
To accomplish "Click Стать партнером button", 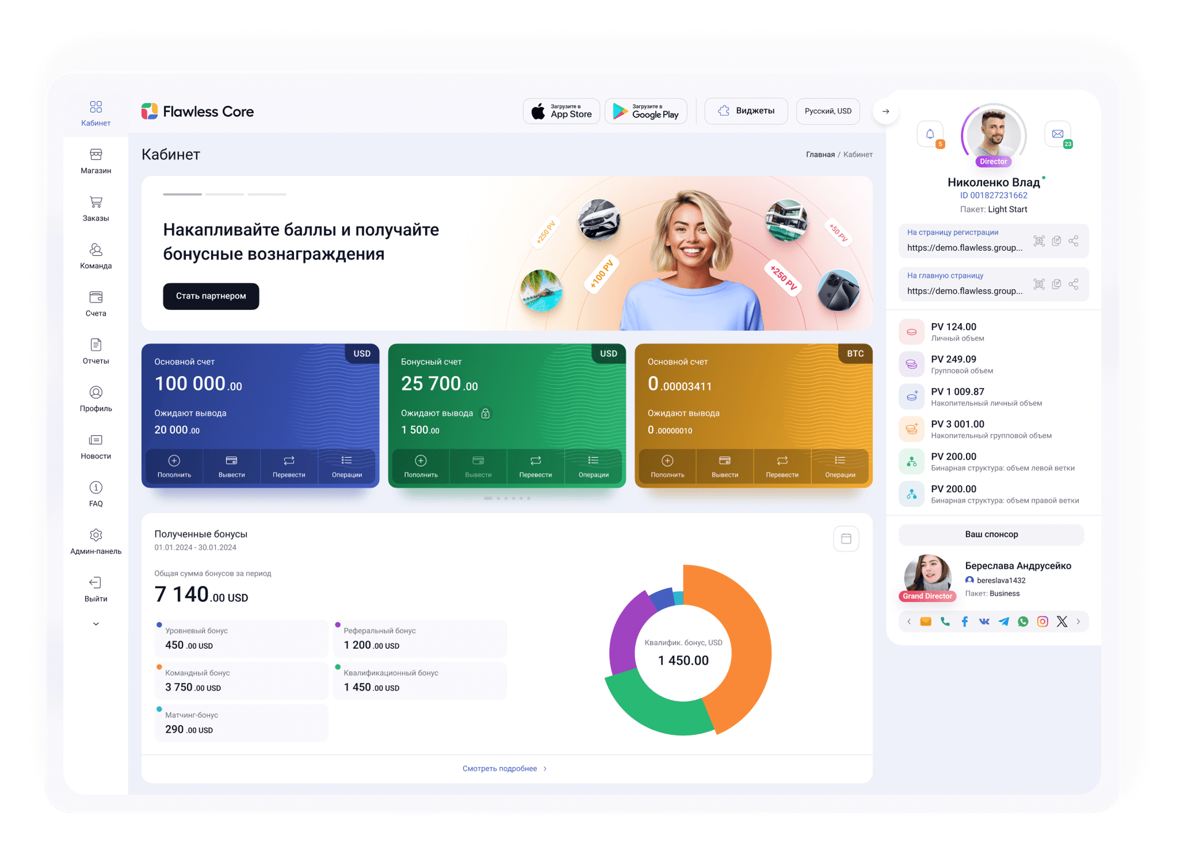I will point(211,296).
